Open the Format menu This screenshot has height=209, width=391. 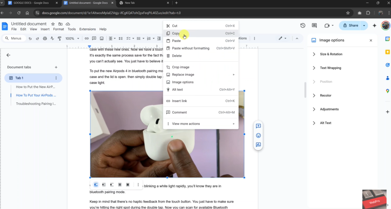[x=59, y=29]
